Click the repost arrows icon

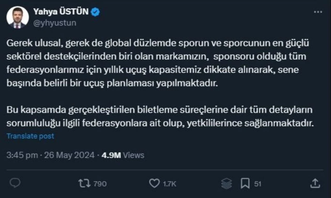point(85,183)
